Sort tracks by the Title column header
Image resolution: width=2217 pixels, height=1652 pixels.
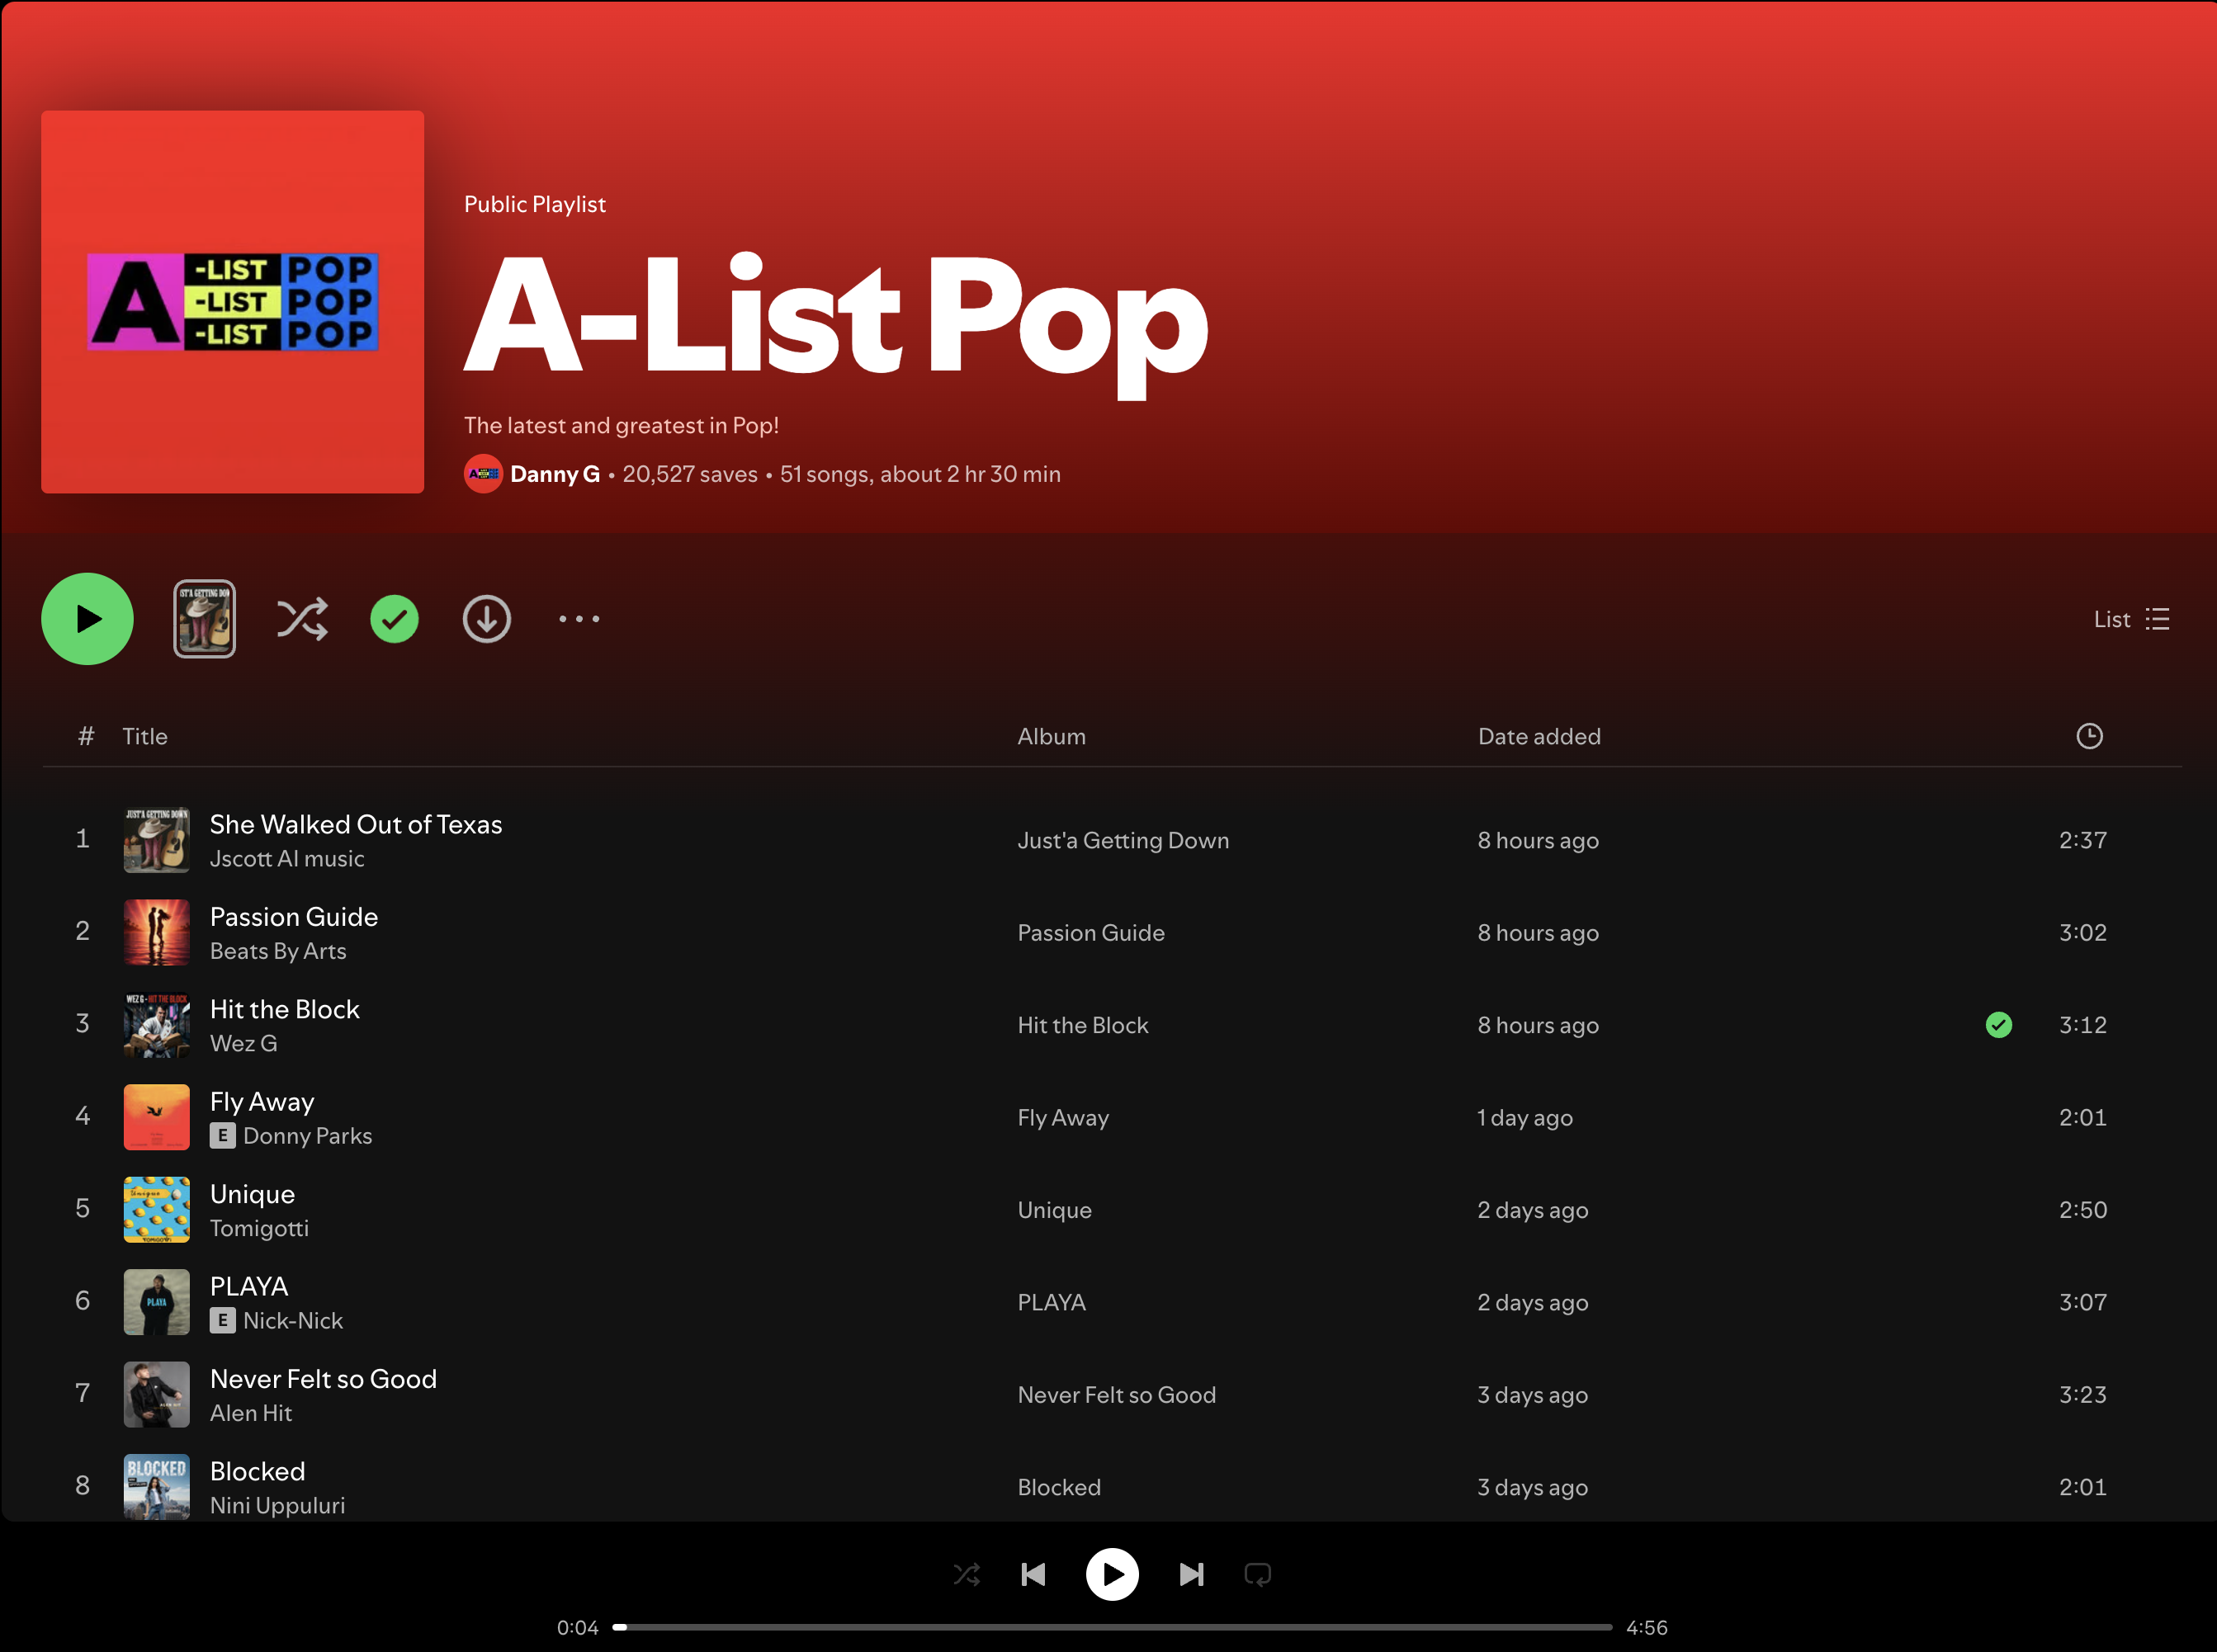pos(145,736)
